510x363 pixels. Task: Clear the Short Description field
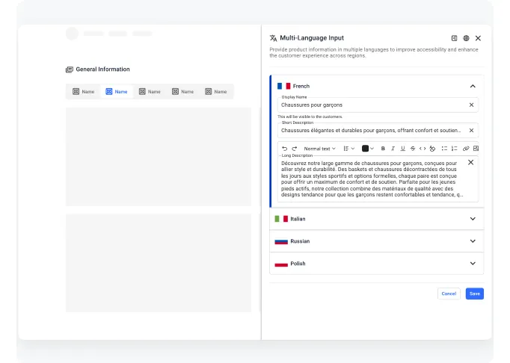471,130
